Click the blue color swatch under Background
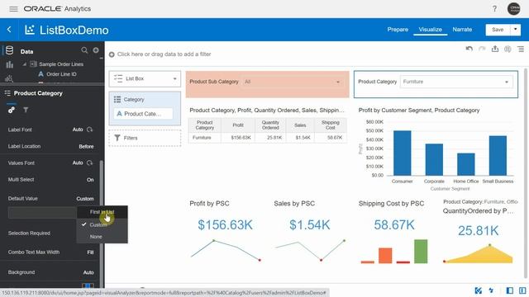 point(88,285)
